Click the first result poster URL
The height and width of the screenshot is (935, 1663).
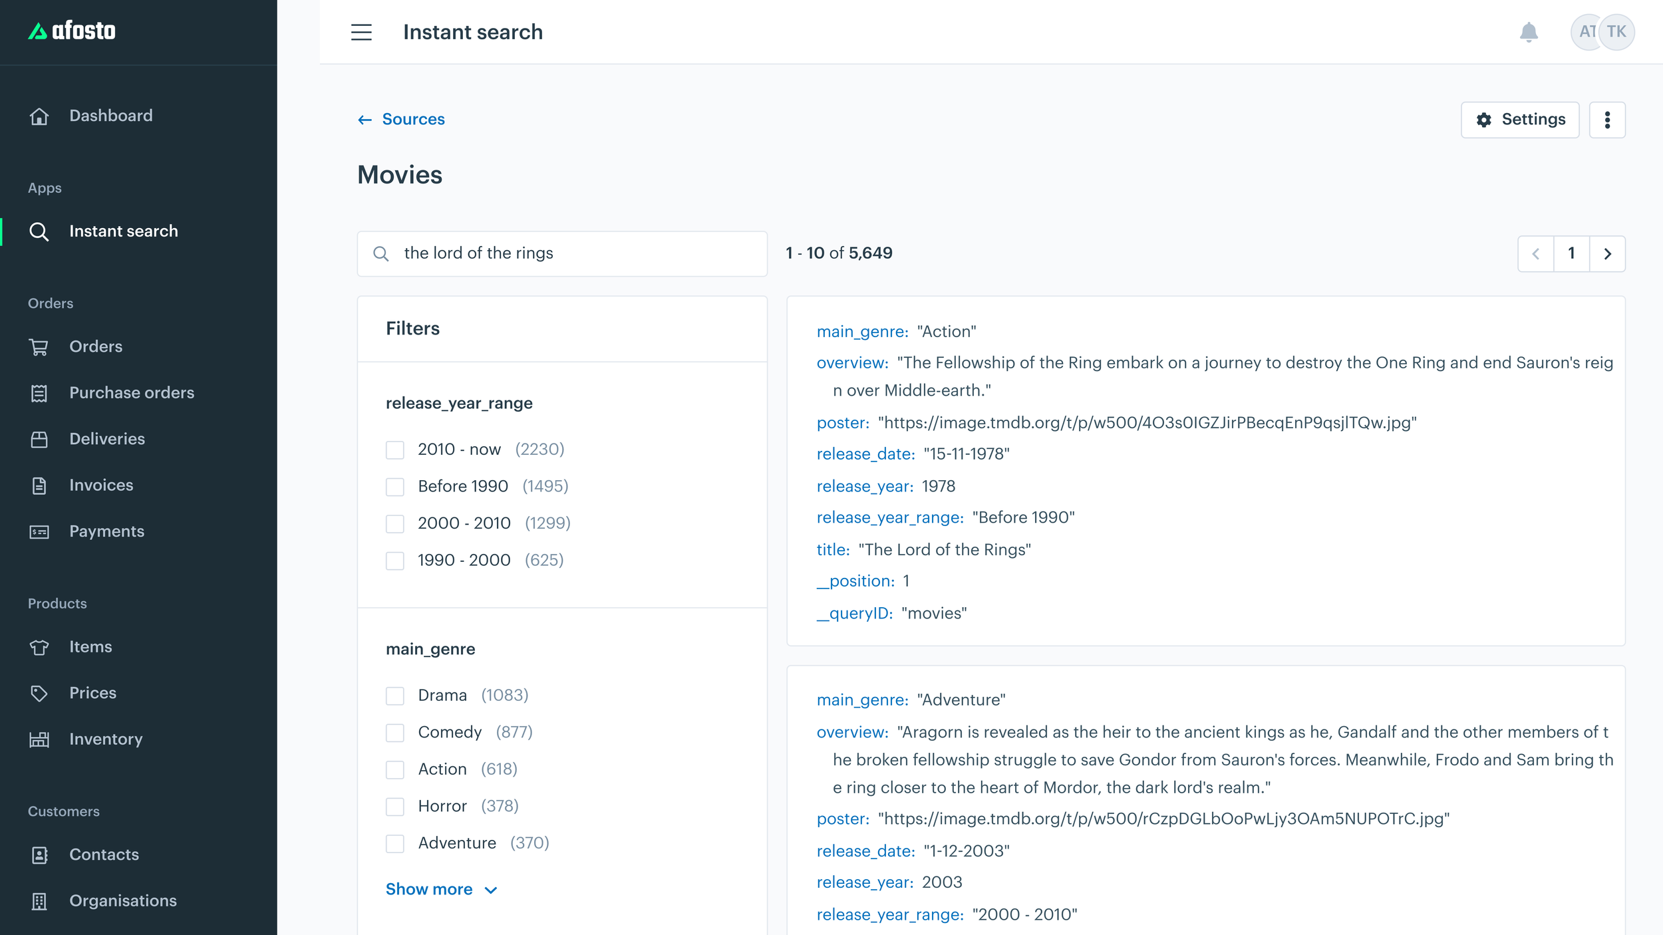(x=1147, y=422)
